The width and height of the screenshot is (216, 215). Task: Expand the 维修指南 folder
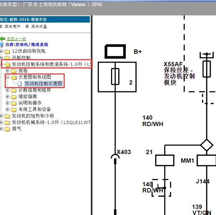[7, 97]
